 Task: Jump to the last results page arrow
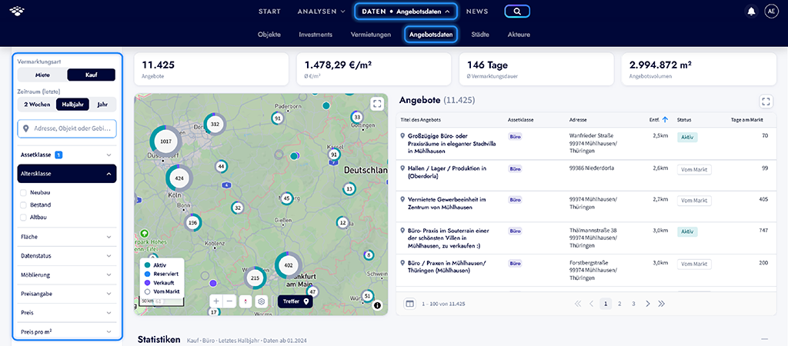point(661,303)
